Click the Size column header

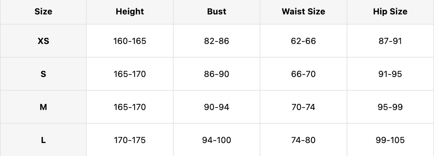tap(43, 12)
